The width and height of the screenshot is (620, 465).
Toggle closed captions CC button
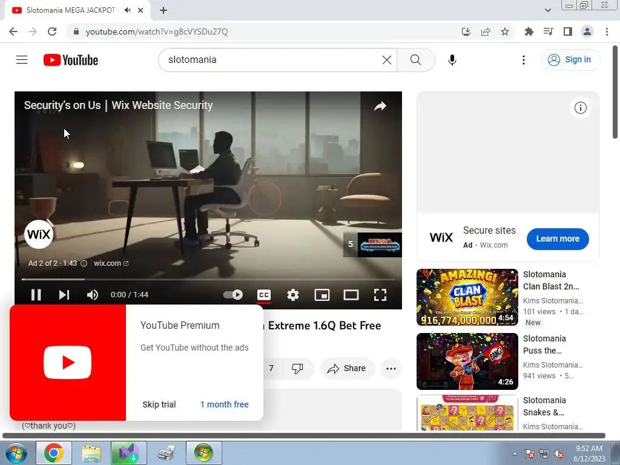pyautogui.click(x=264, y=295)
